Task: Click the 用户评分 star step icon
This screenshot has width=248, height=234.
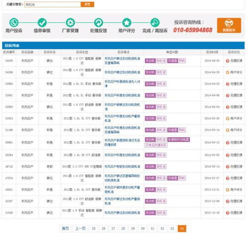Action: (127, 22)
